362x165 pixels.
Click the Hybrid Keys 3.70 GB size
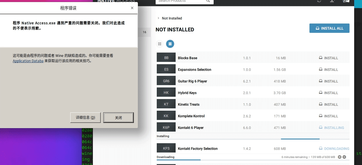[280, 93]
